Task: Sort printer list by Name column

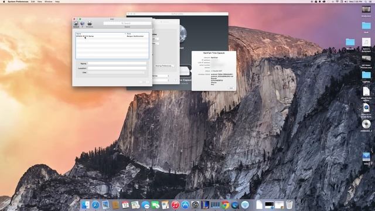Action: [101, 34]
